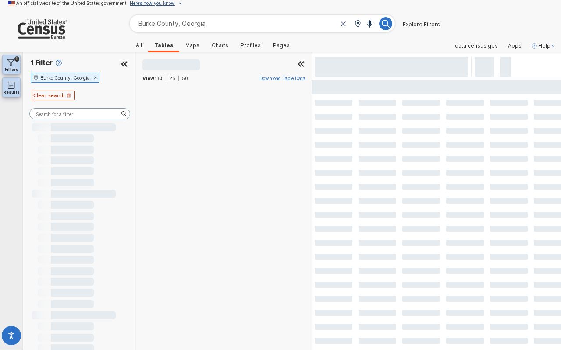Open the Charts tab

coord(220,45)
